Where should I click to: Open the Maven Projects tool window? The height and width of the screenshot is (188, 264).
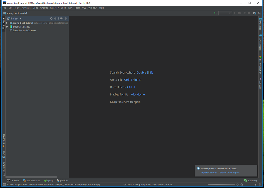coord(260,43)
